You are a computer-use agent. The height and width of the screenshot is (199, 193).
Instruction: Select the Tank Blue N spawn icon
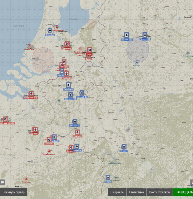tap(68, 85)
